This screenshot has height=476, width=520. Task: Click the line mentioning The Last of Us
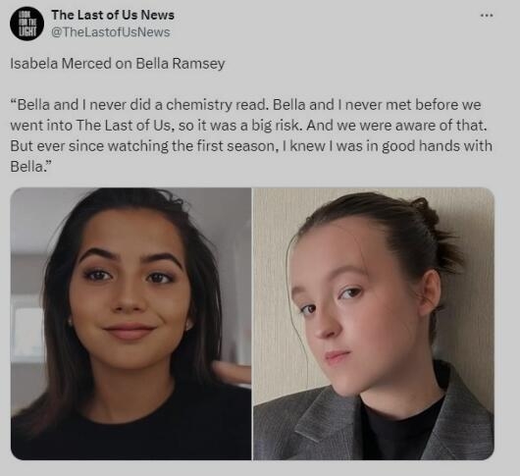pos(248,126)
